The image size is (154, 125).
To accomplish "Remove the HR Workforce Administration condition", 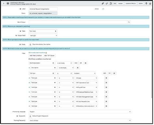I will [106, 106].
